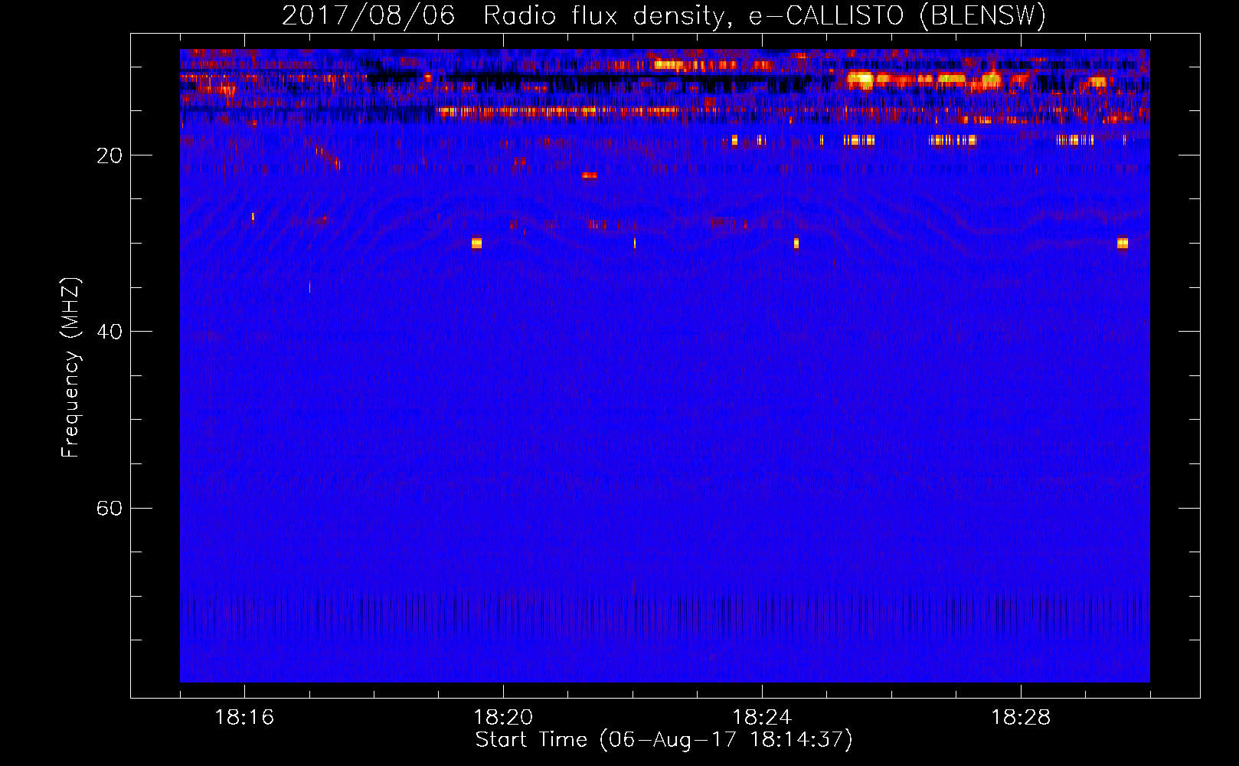
Task: Click the 60 MHz frequency tick label
Action: pos(109,509)
